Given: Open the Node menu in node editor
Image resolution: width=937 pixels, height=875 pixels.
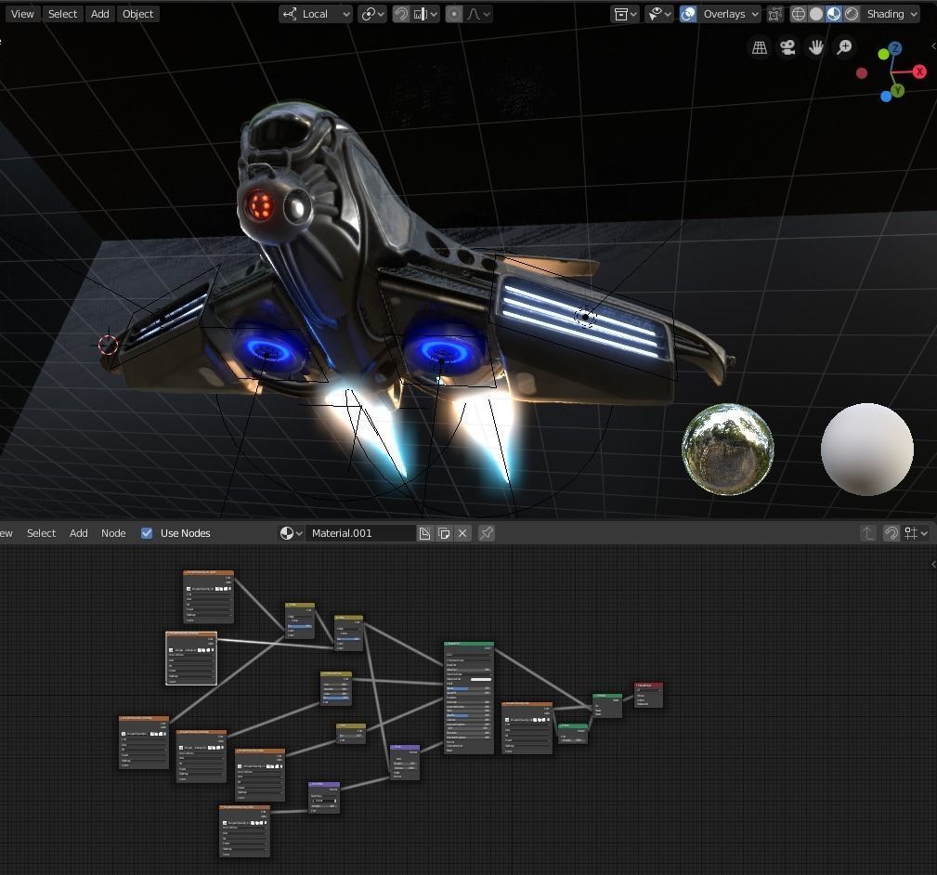Looking at the screenshot, I should pos(113,533).
